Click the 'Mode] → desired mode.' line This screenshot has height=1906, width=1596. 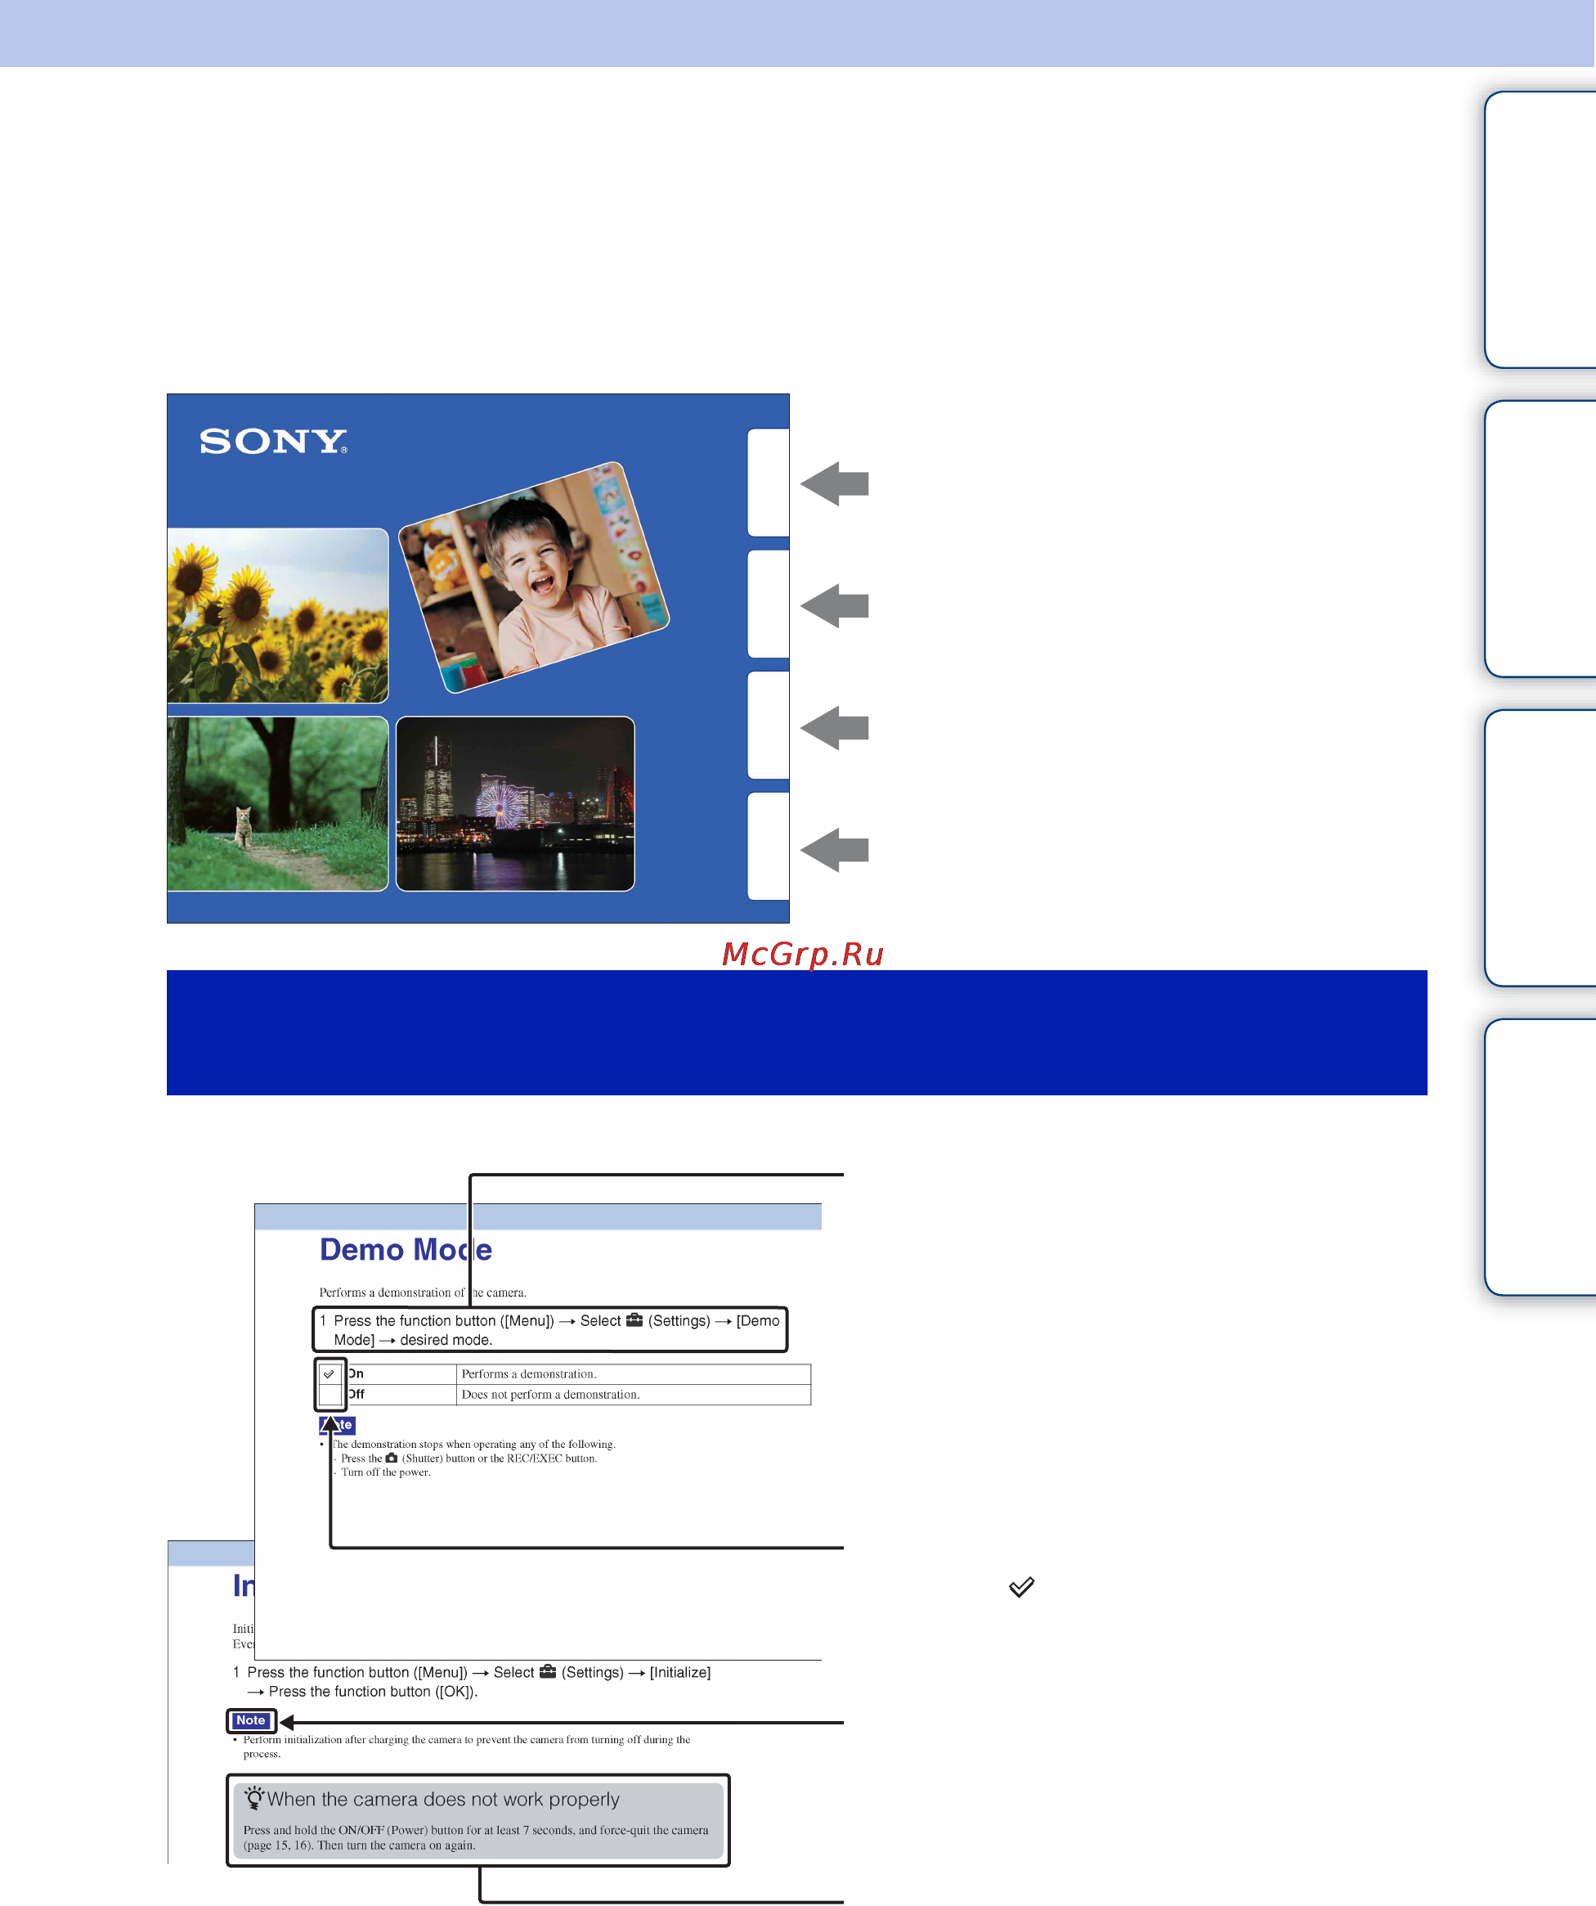(413, 1340)
